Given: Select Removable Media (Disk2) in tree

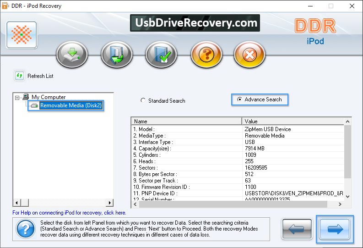Looking at the screenshot, I should point(70,105).
